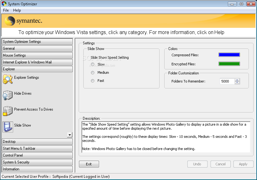257x180 pixels.
Task: Select the Slow slide show speed
Action: pyautogui.click(x=92, y=64)
